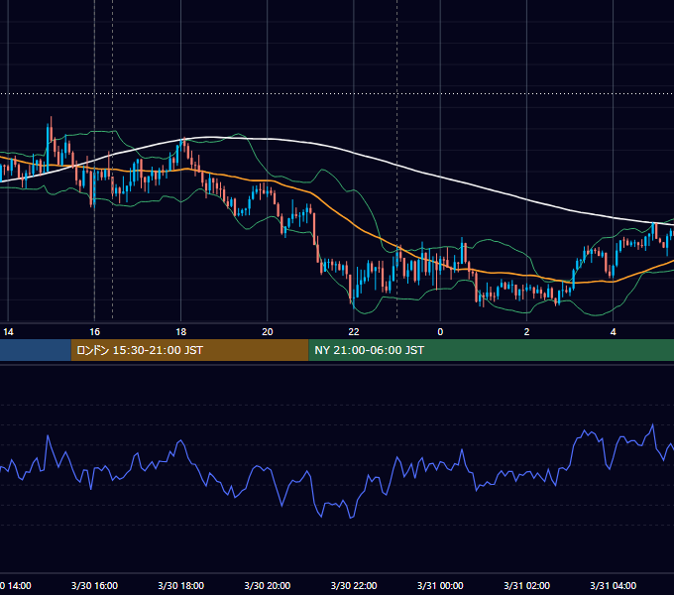Click the 3/31 00:00 date label
This screenshot has height=595, width=674.
pos(440,585)
